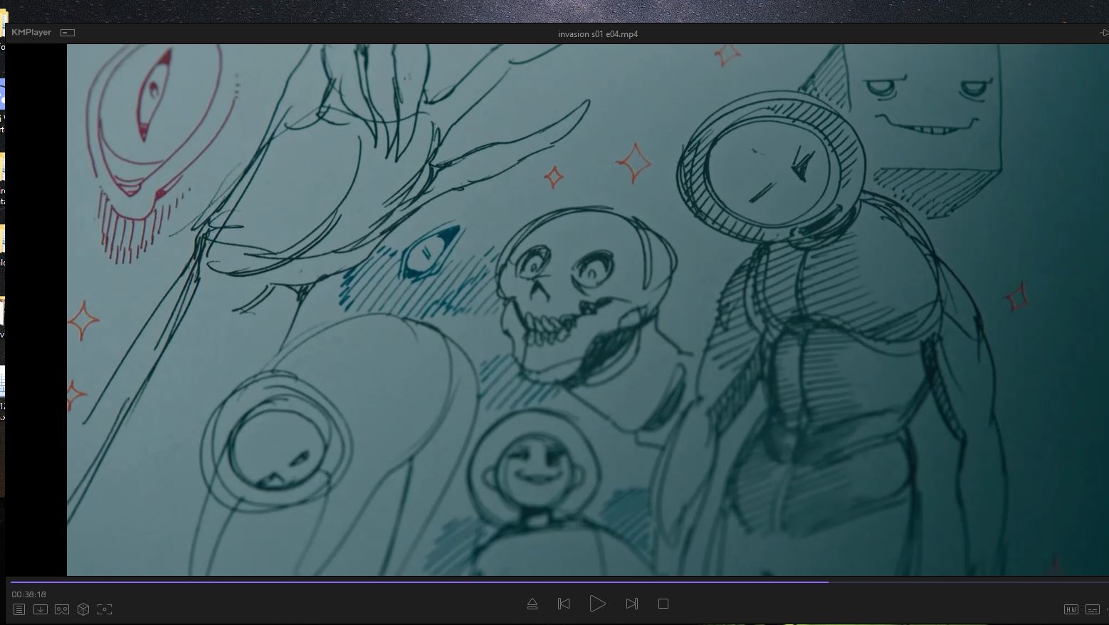Click the unplayed portion of seek bar
Screen dimensions: 1109x625
[x=961, y=582]
